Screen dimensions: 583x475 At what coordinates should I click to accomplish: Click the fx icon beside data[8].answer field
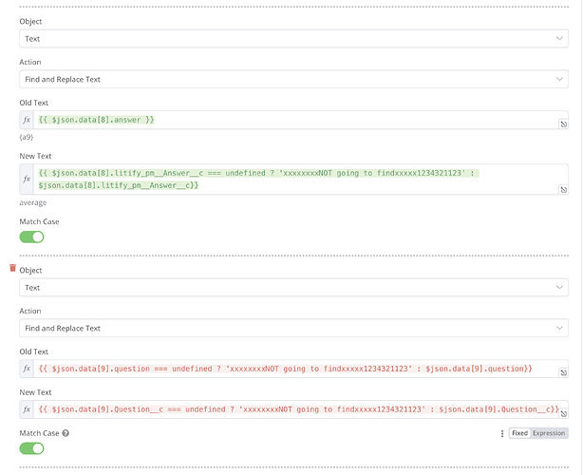(x=28, y=120)
